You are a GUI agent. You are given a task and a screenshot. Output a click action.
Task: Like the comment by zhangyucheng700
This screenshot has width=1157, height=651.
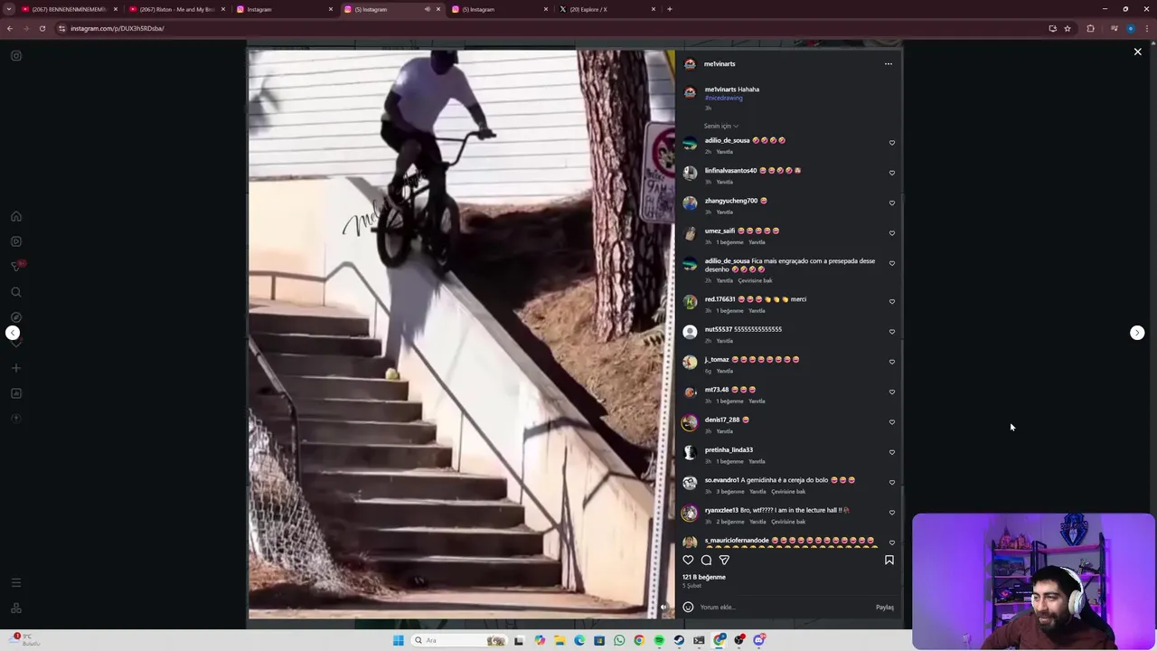891,203
